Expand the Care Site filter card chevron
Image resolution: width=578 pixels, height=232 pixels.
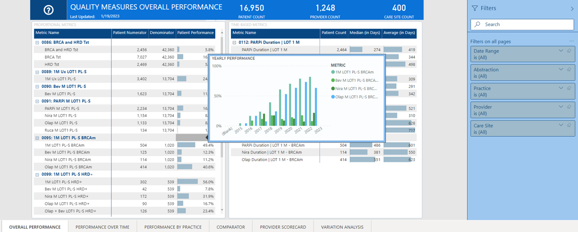561,125
